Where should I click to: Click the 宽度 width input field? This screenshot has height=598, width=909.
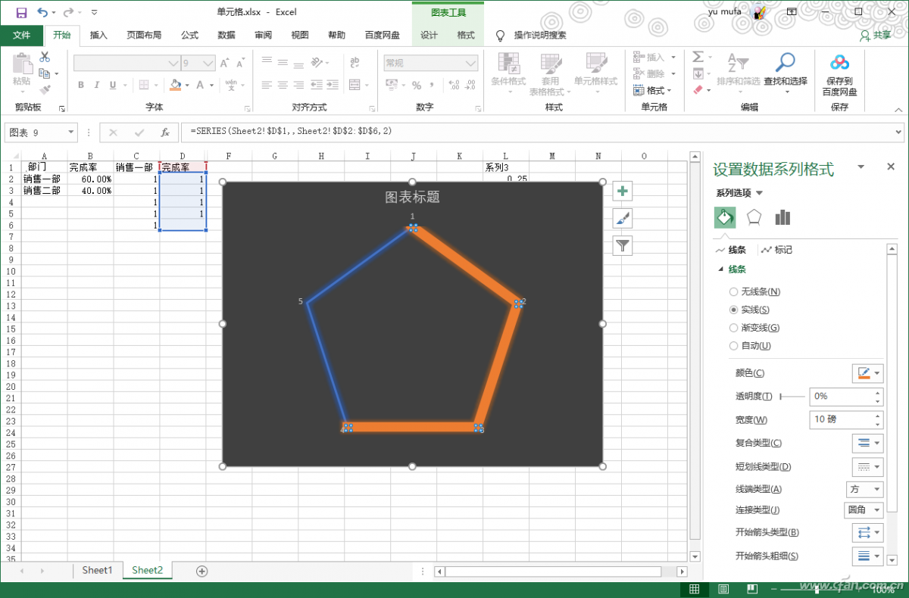pyautogui.click(x=839, y=419)
